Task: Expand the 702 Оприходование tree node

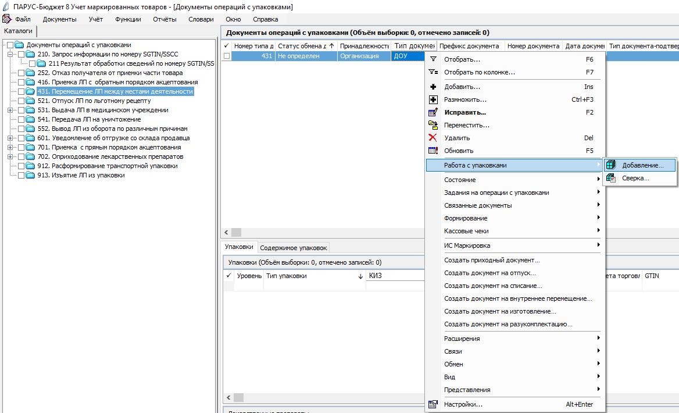Action: [x=10, y=157]
